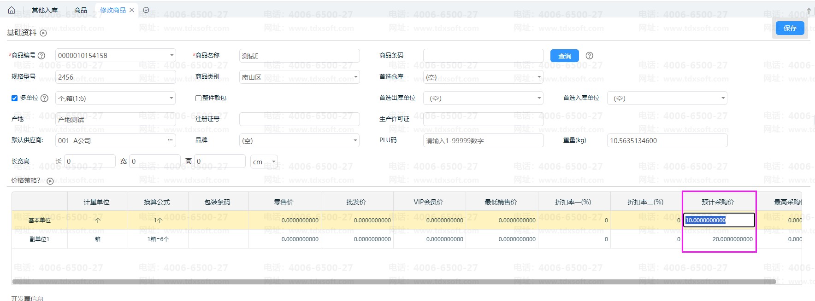Collapse the 基础资料 section arrow icon
815x301 pixels.
(43, 33)
